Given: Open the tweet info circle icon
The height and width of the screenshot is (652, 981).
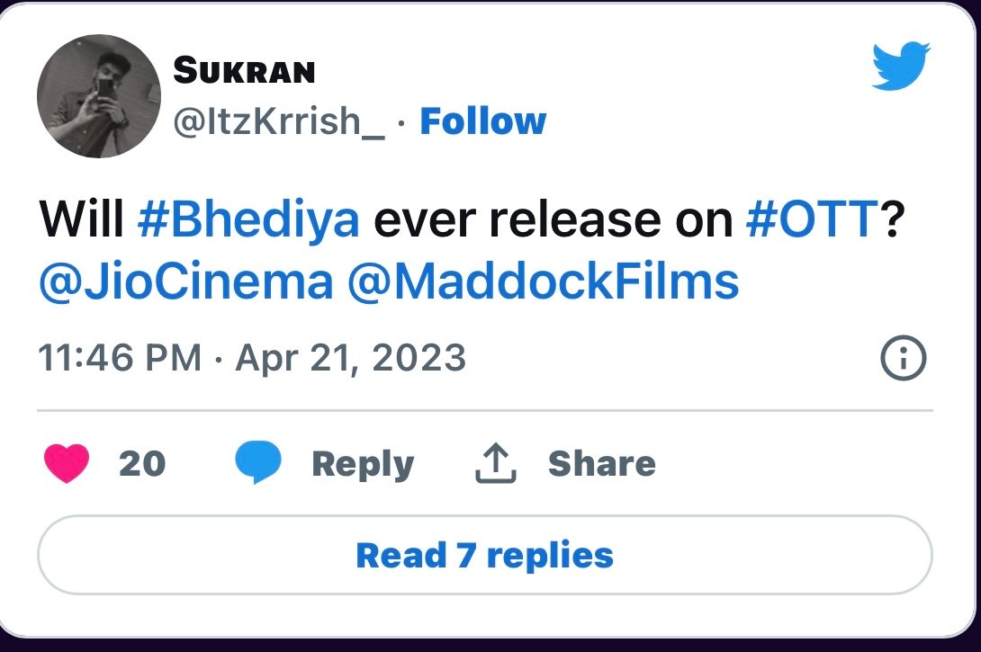Looking at the screenshot, I should (x=903, y=357).
